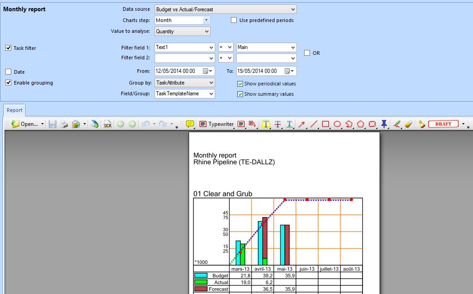Screen dimensions: 473x294
Task: Click the green Previous view arrow
Action: coord(120,124)
